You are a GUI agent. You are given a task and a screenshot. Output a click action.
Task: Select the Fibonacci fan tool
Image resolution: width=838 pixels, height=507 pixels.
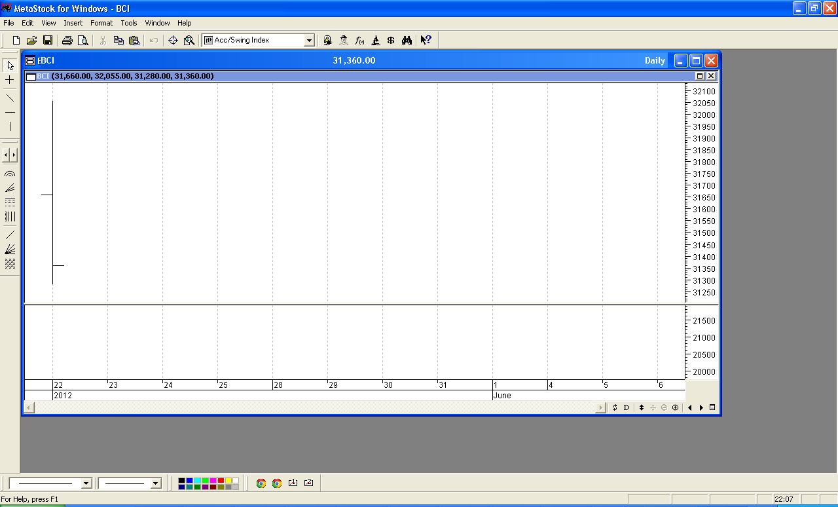[10, 188]
